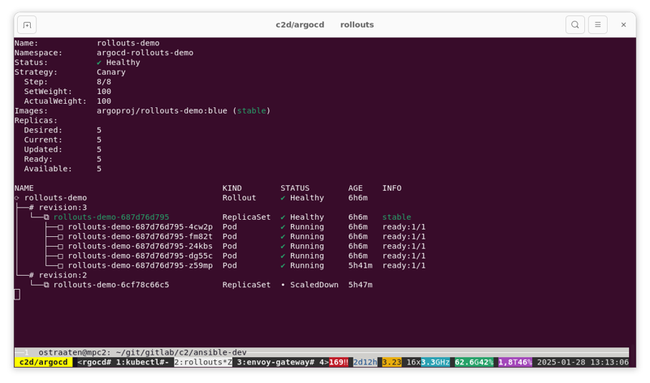Click the new tab icon in header
This screenshot has height=383, width=650.
27,25
